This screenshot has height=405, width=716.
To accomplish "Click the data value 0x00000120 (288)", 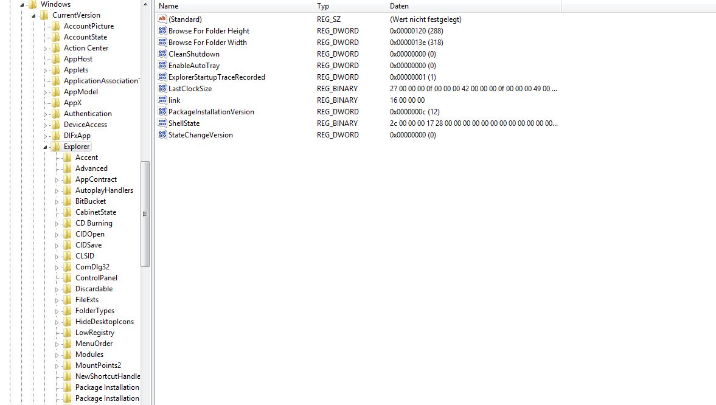I will [417, 30].
